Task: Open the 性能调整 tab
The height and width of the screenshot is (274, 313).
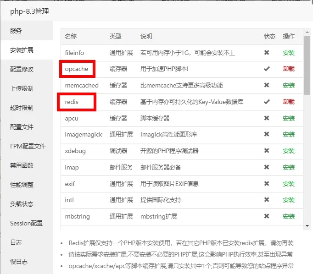Action: [27, 185]
